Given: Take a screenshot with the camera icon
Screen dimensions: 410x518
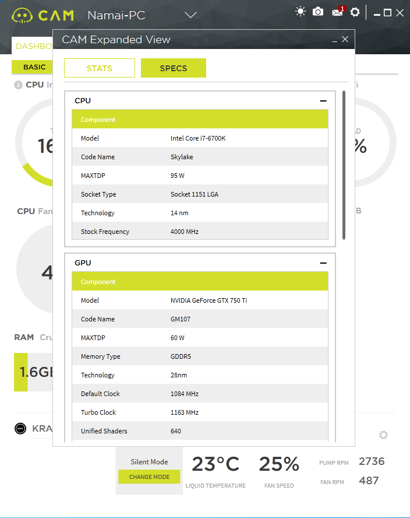Looking at the screenshot, I should (318, 12).
